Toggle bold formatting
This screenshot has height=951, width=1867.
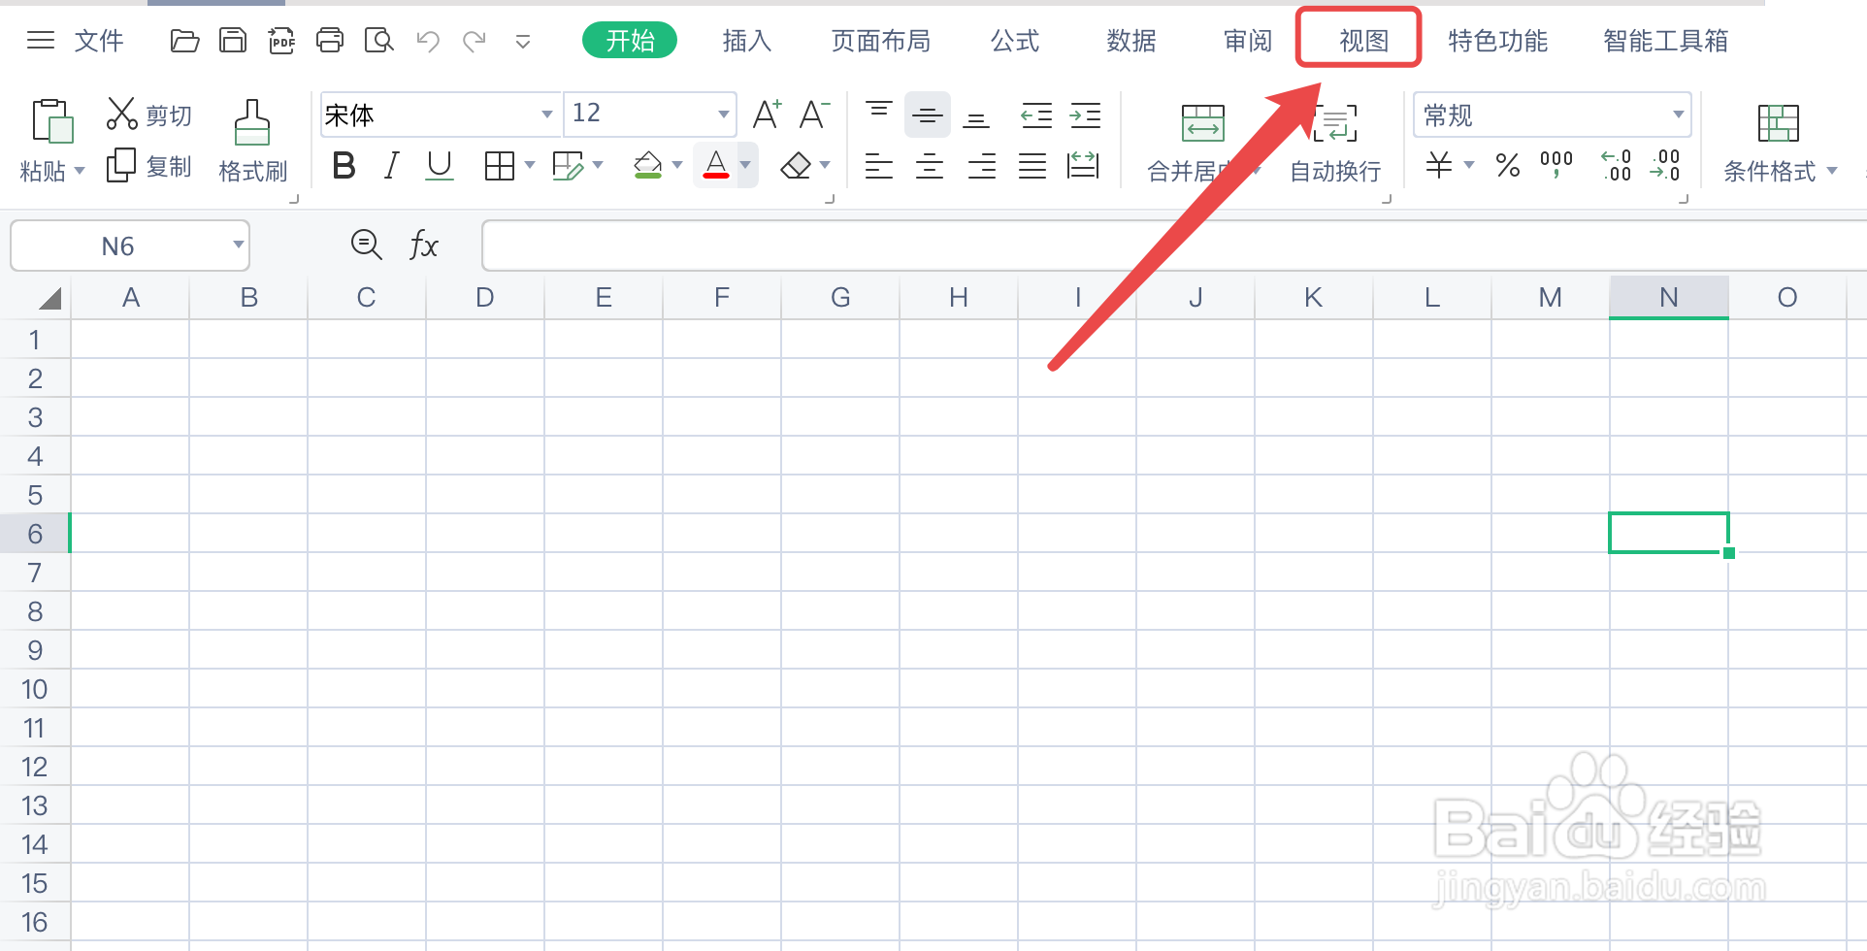point(344,166)
